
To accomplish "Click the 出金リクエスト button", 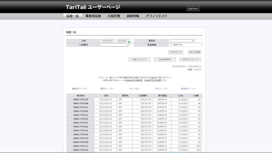I will [139, 59].
